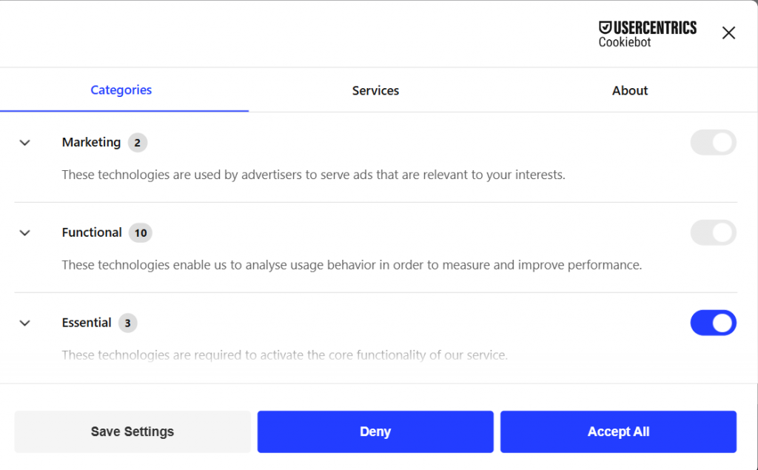758x470 pixels.
Task: Close the cookie consent dialog
Action: pyautogui.click(x=728, y=33)
